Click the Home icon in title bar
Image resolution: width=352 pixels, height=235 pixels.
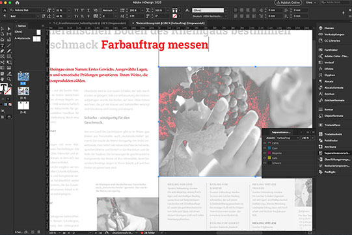tap(18, 3)
